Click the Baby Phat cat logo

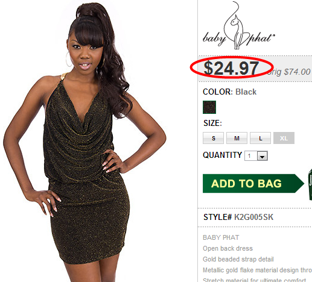pos(239,25)
